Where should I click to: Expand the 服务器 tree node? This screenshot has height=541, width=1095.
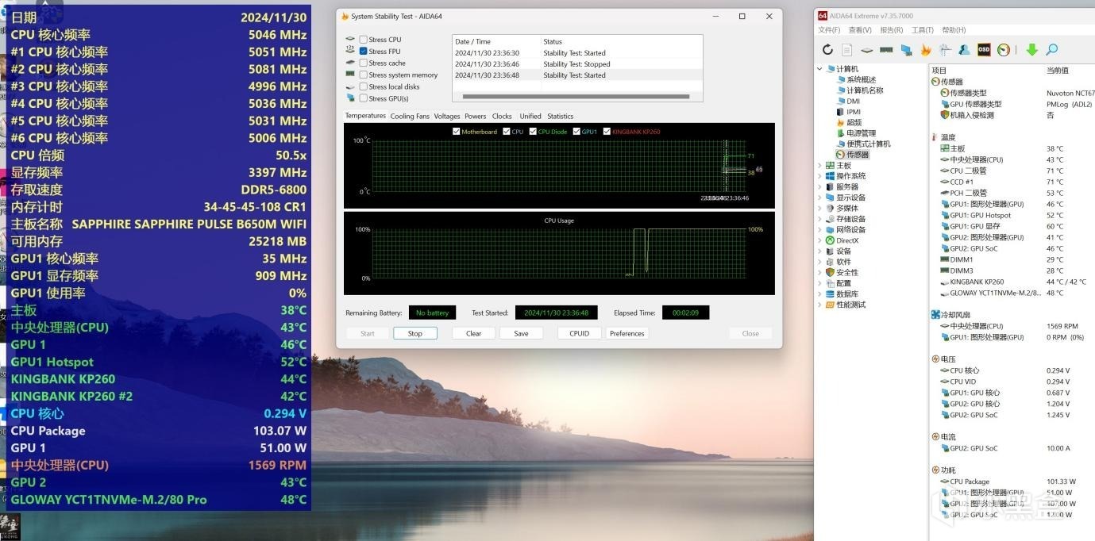pyautogui.click(x=820, y=187)
